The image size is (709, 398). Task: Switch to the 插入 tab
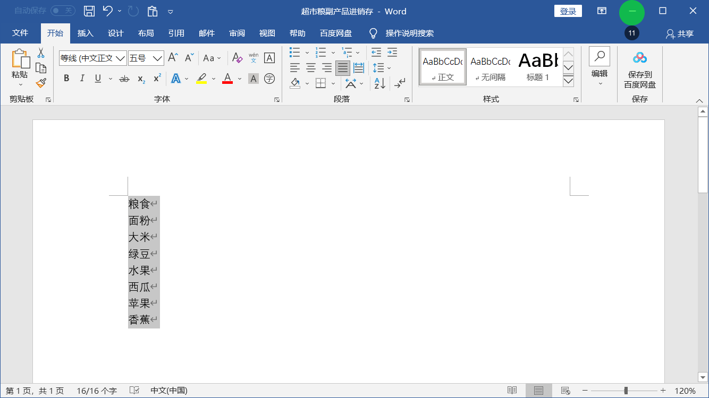[x=85, y=33]
